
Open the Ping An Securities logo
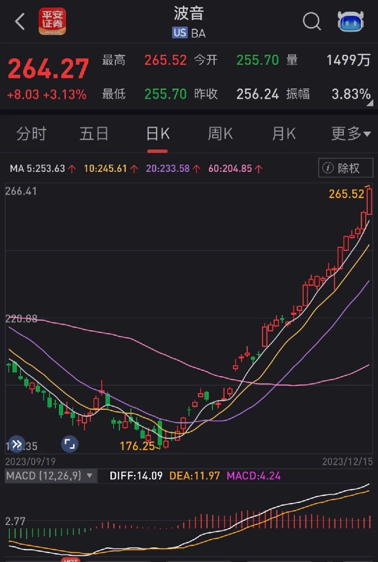point(52,21)
